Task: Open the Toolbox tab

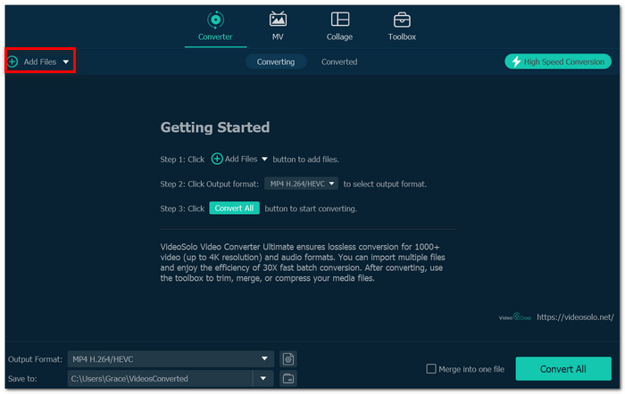Action: point(402,26)
